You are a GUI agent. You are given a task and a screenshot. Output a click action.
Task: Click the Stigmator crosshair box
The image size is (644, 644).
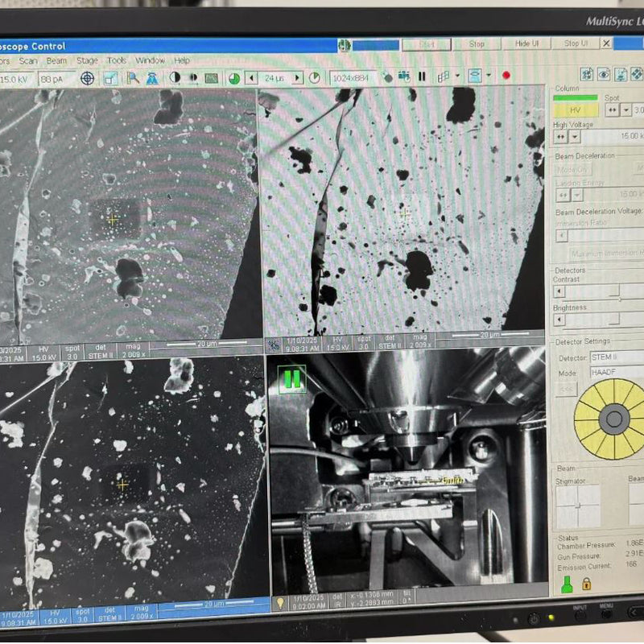pyautogui.click(x=577, y=506)
